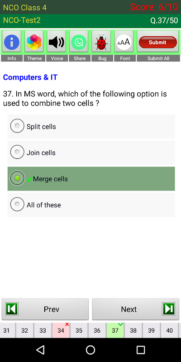Go to the next question with Next
Image resolution: width=181 pixels, height=362 pixels.
[135, 309]
